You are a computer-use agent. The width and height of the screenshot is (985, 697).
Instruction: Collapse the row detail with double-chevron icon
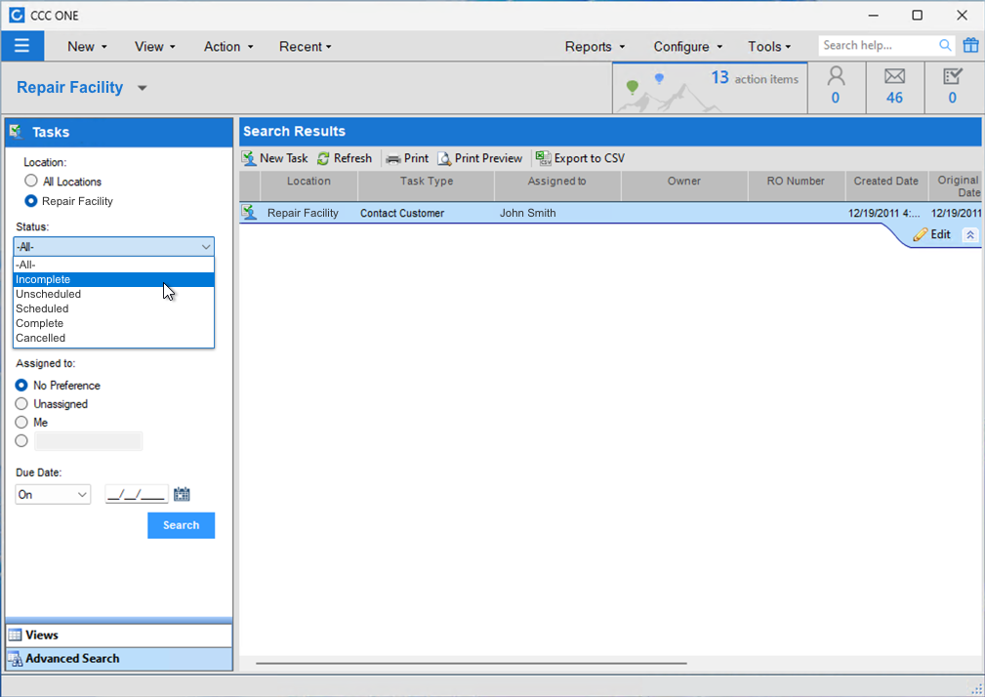click(970, 235)
